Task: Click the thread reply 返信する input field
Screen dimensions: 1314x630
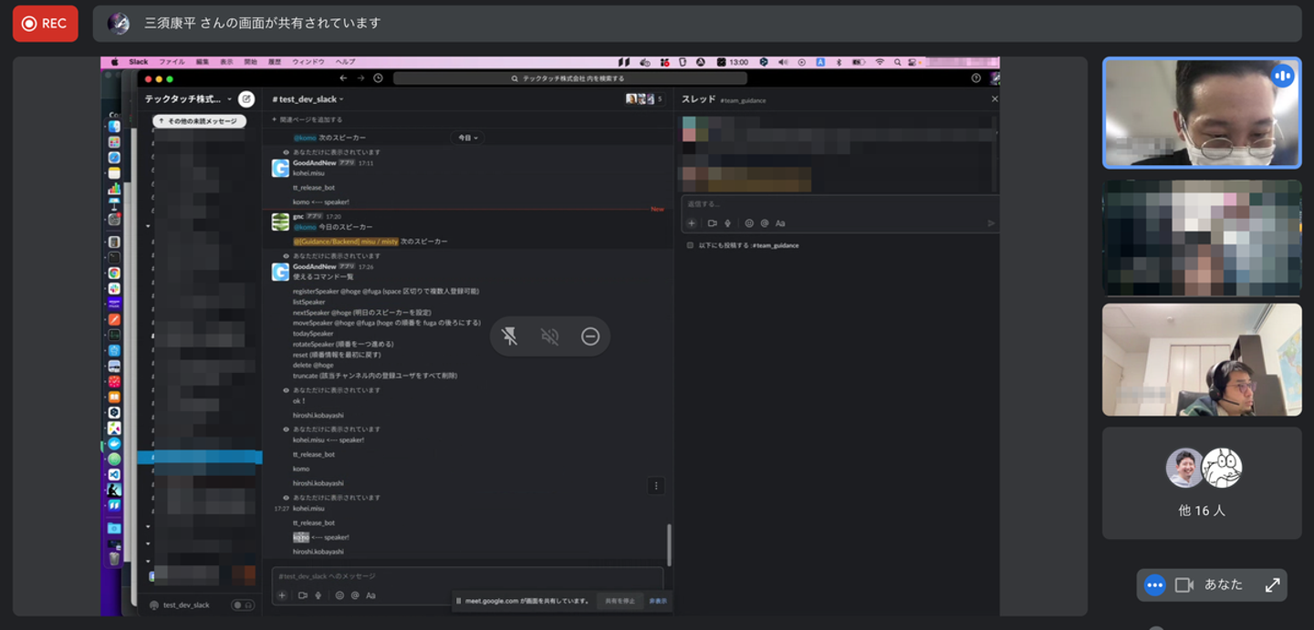Action: 839,204
